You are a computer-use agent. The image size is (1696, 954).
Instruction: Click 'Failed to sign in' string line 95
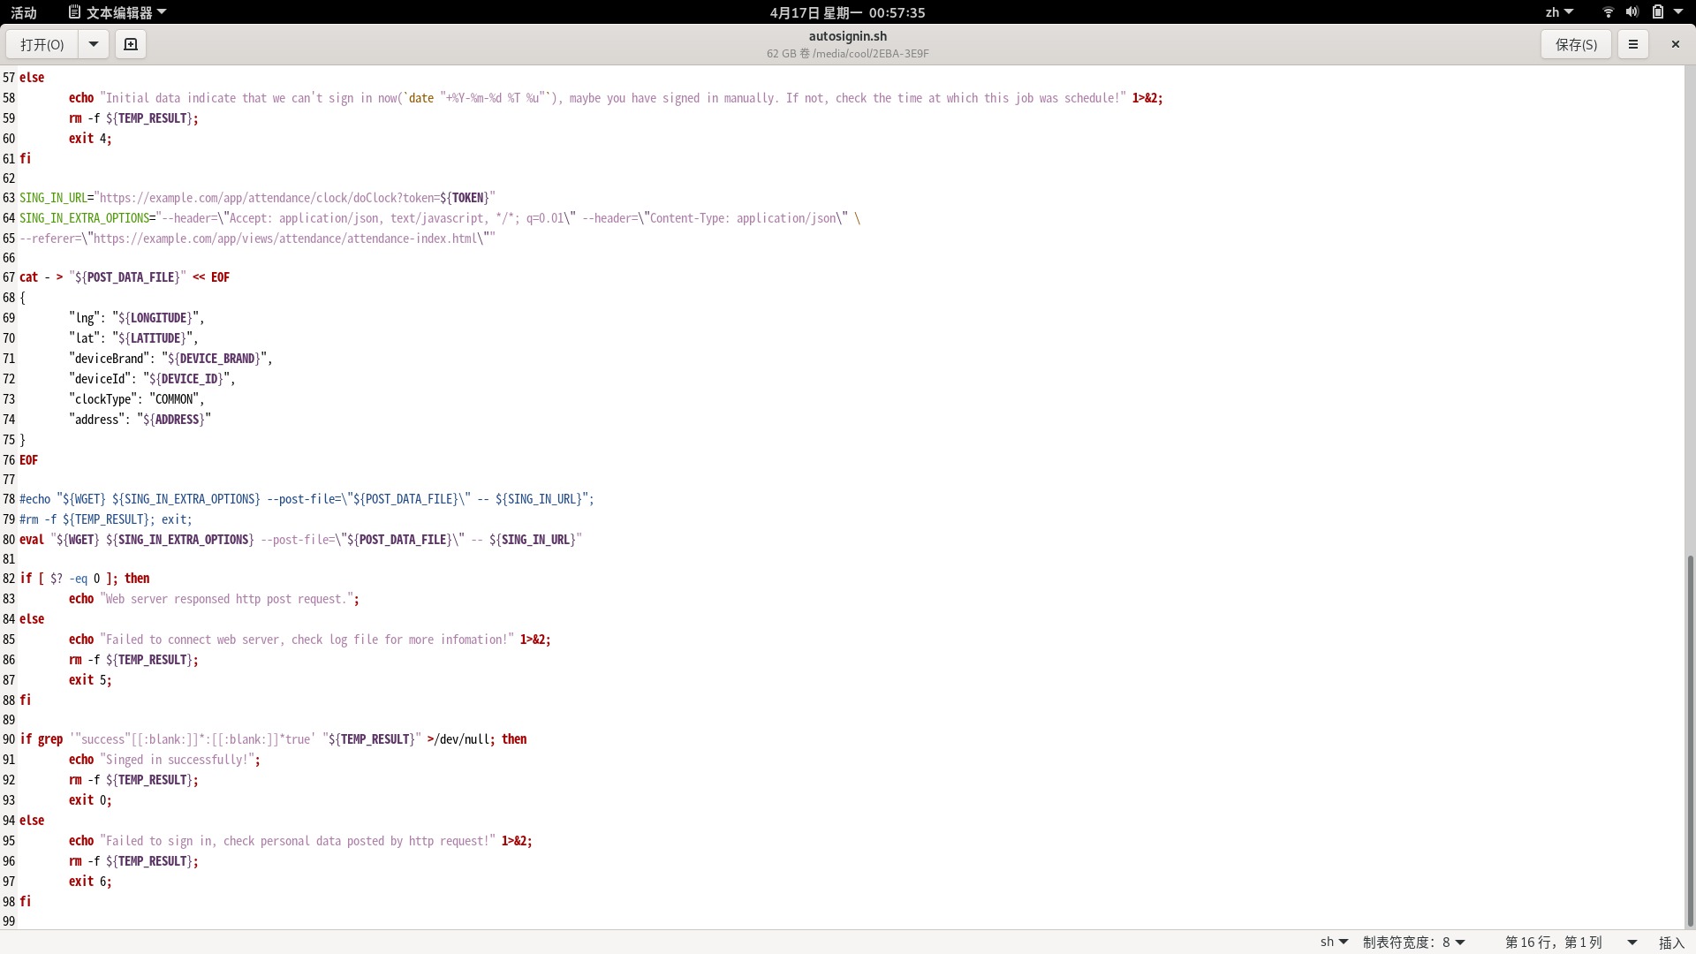(298, 841)
